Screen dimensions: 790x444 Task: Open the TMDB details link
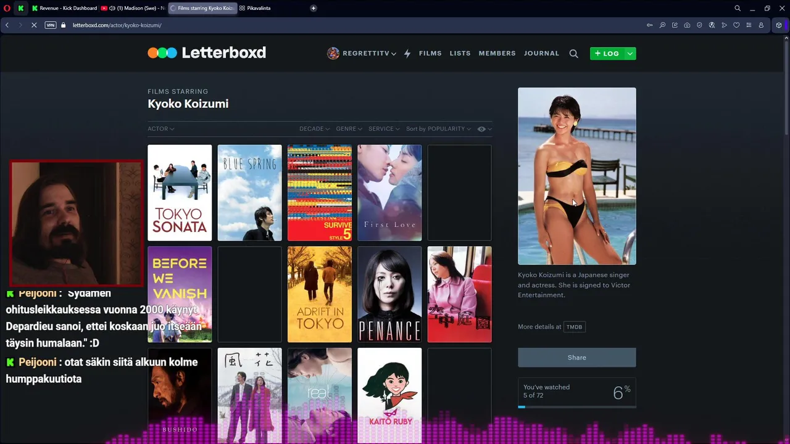click(574, 327)
